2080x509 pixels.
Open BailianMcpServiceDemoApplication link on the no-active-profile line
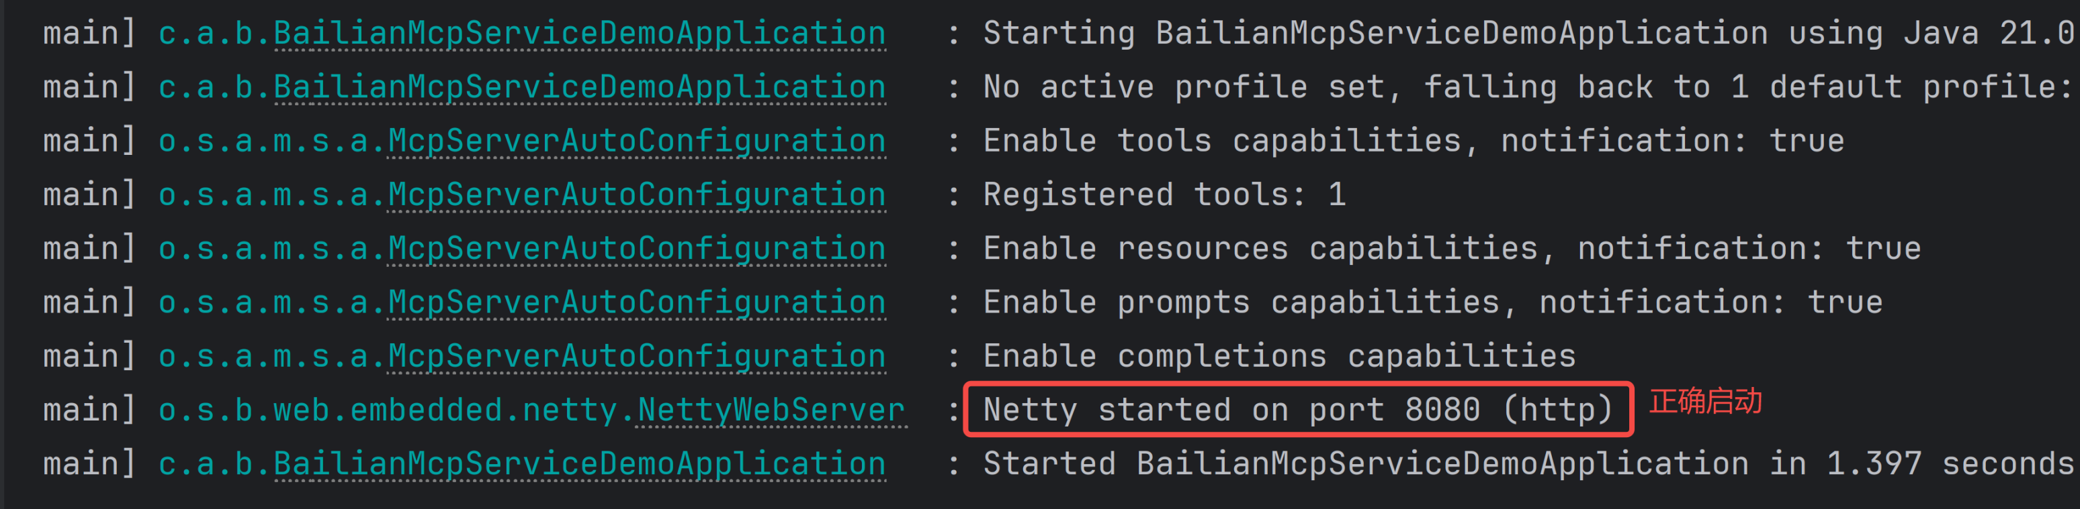click(x=579, y=87)
